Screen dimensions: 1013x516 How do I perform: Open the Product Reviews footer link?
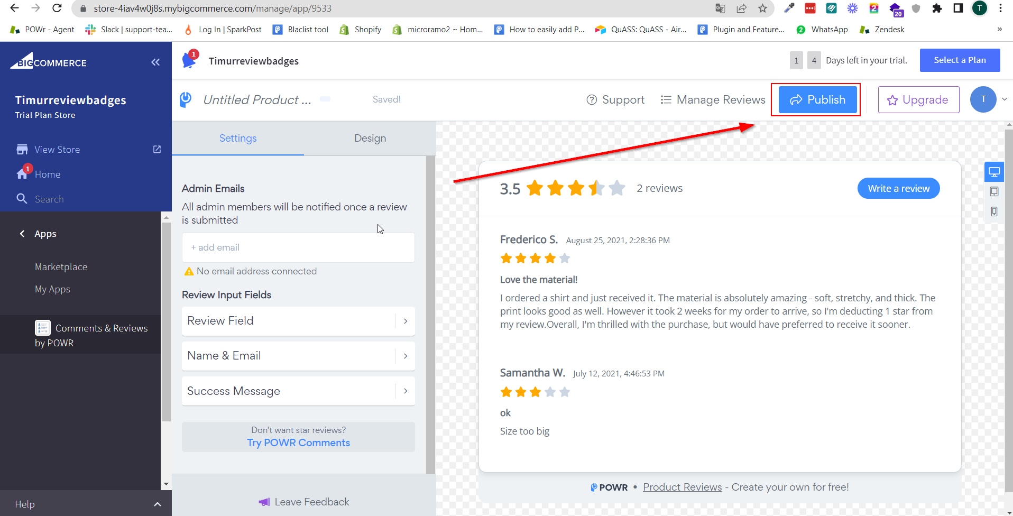(682, 487)
